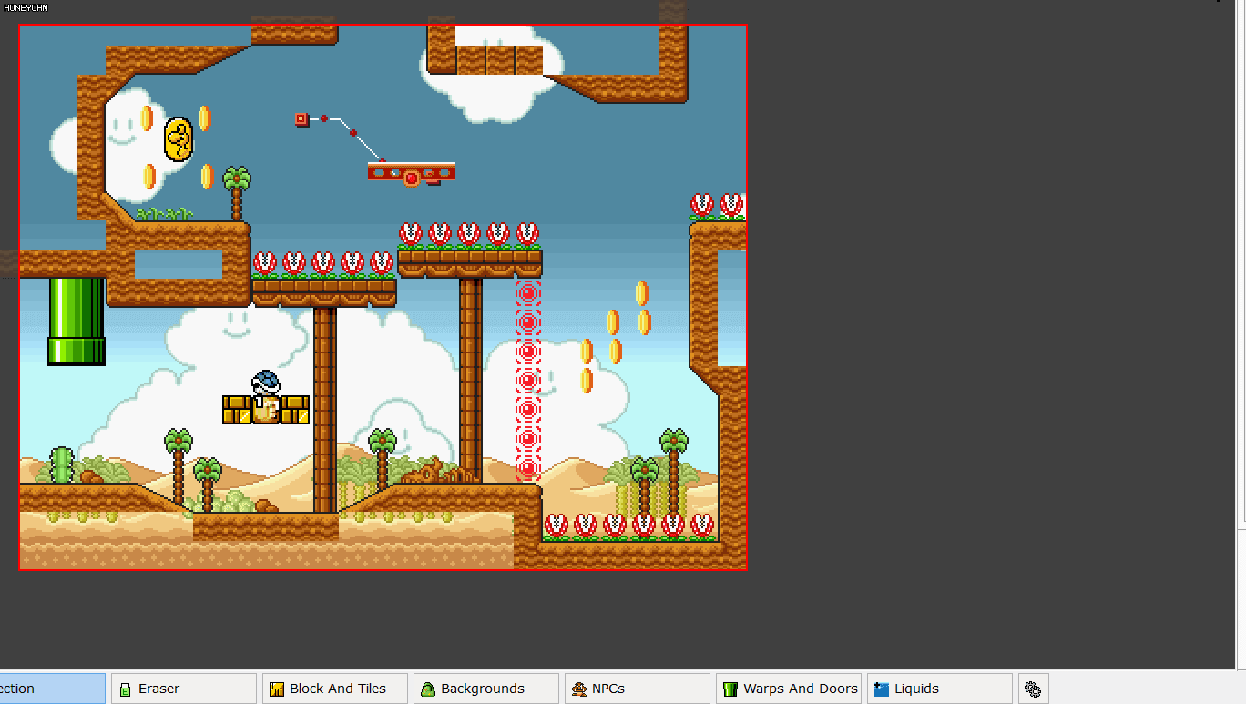Activate the highlighted Selection mode button
Image resolution: width=1246 pixels, height=704 pixels.
point(52,689)
